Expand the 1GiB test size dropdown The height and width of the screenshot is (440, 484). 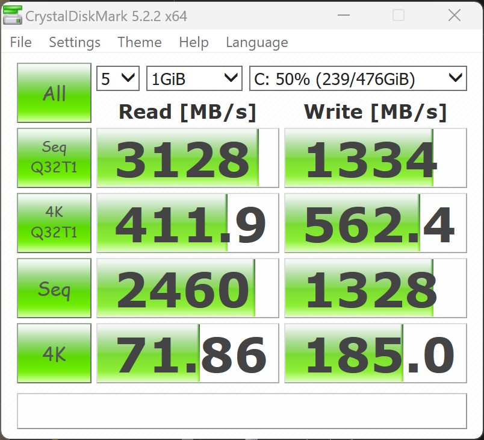point(194,78)
